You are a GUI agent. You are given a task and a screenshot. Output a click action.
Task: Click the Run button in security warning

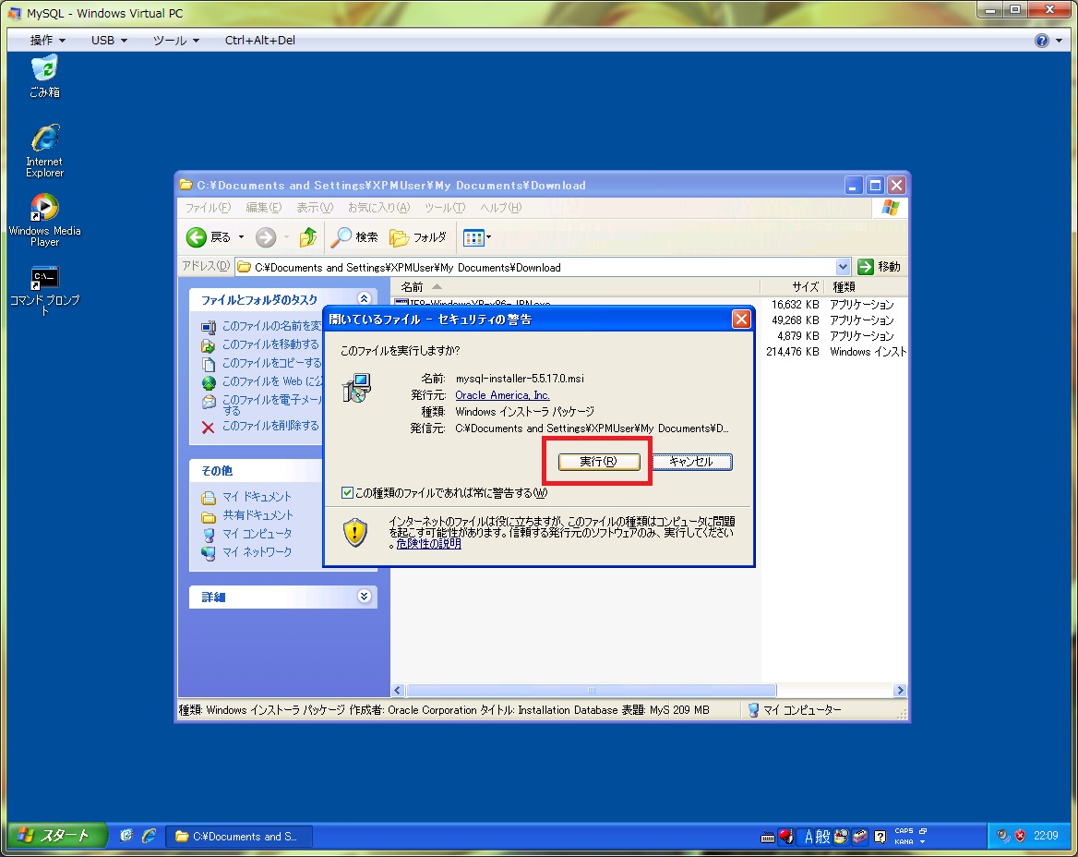point(599,462)
